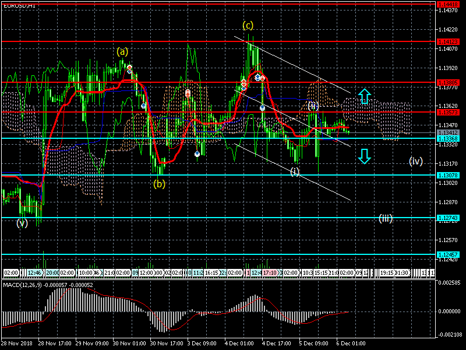Click the cyan up arrow marker
Screen dimensions: 466x350
click(x=363, y=96)
